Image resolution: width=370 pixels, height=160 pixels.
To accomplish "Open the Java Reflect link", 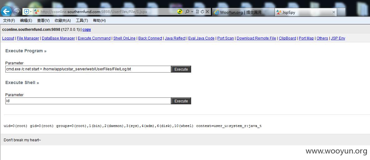I will point(175,38).
